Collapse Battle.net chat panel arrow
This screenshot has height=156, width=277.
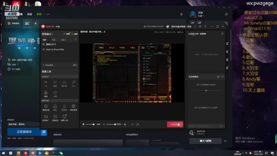(225, 141)
